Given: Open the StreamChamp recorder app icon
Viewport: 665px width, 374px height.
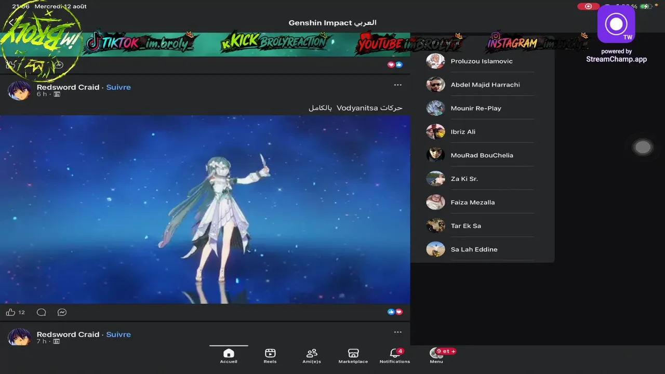Looking at the screenshot, I should click(616, 24).
